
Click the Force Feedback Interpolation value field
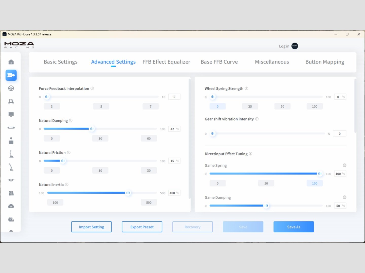[174, 97]
